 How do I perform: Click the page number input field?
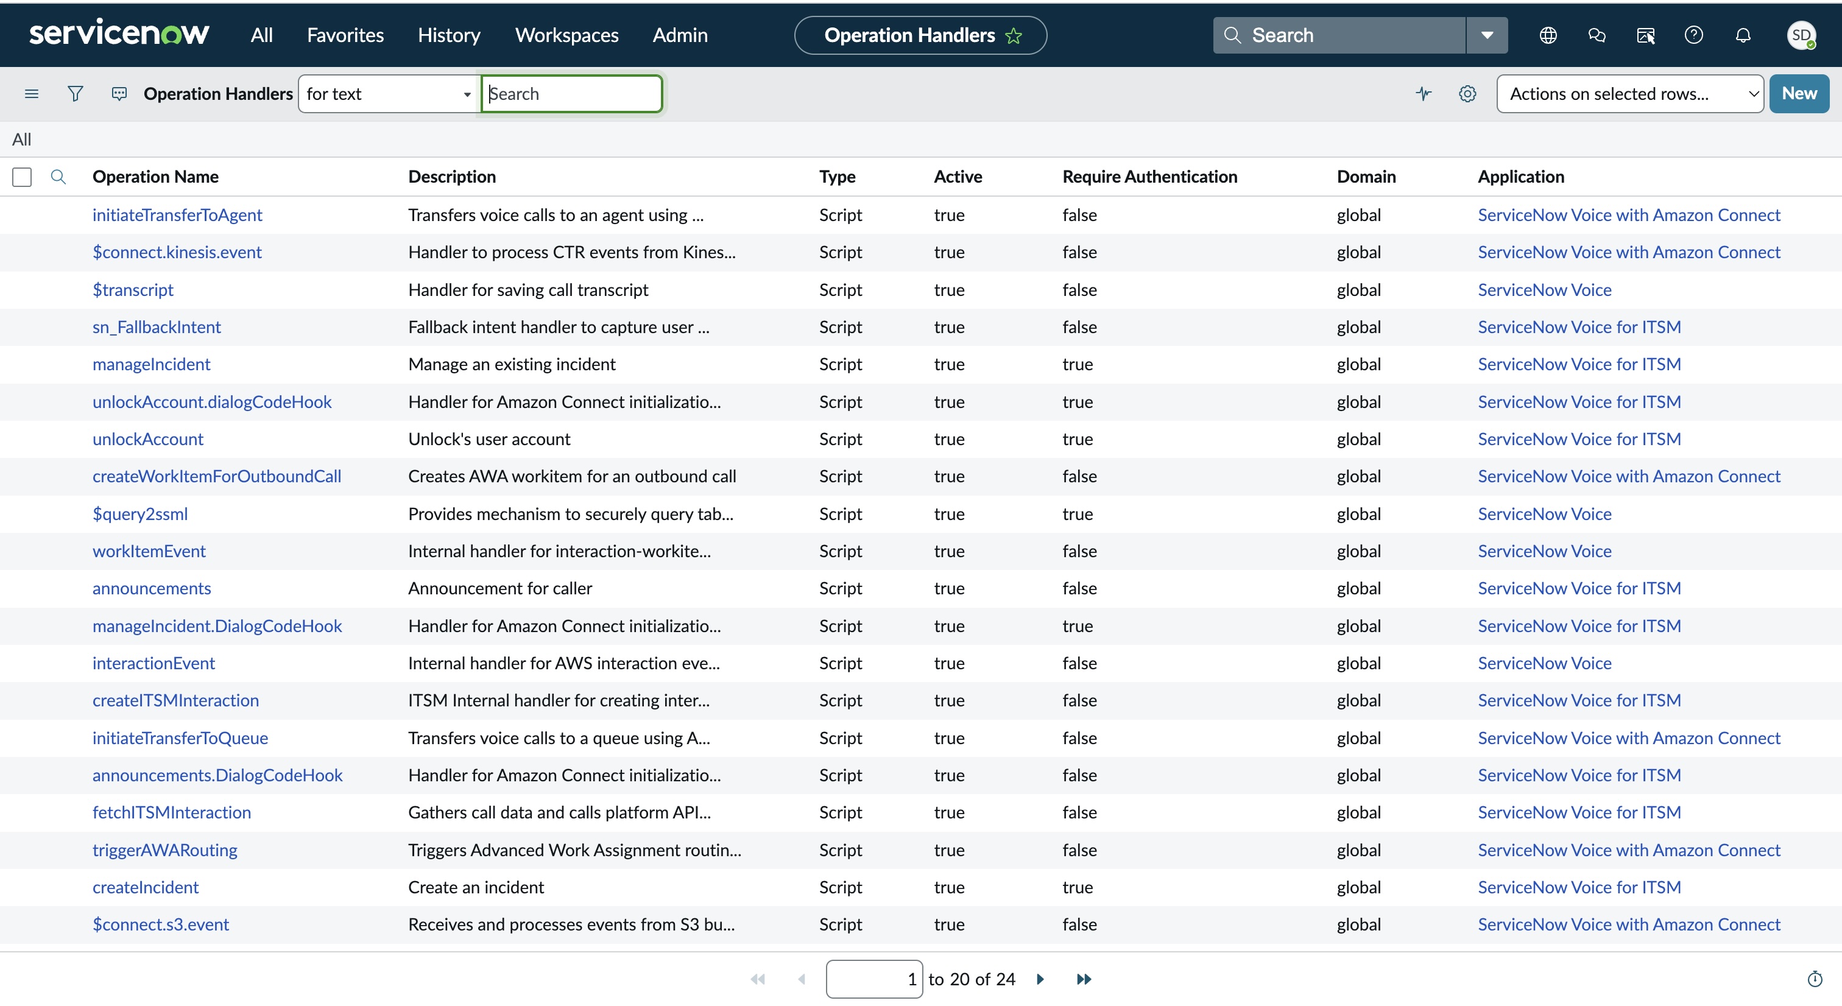(x=874, y=979)
